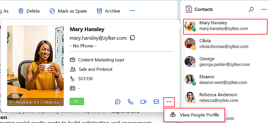Click the SG1150 seating location
Screen dimensions: 270x123
pyautogui.click(x=85, y=79)
